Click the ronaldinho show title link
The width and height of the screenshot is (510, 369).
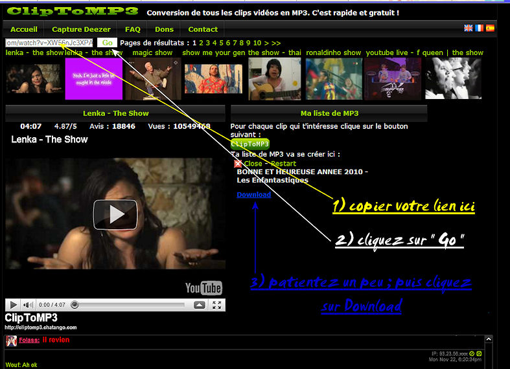333,52
